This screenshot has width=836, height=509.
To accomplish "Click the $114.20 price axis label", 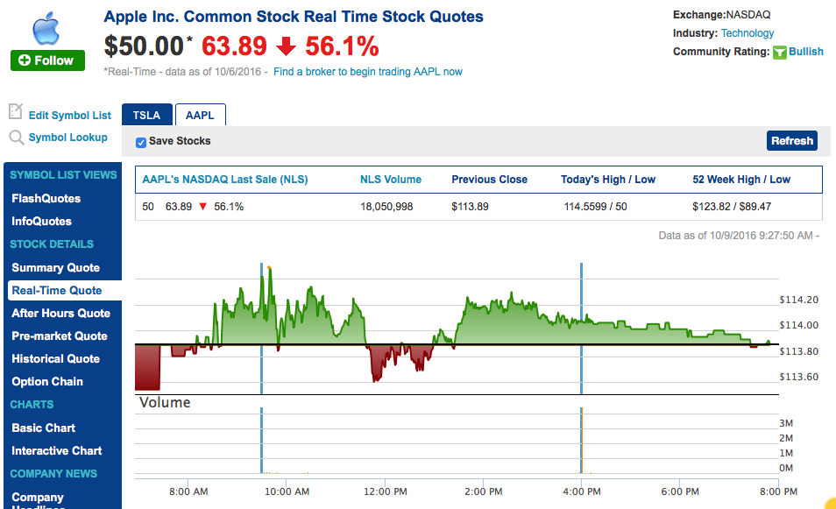I will pos(798,300).
